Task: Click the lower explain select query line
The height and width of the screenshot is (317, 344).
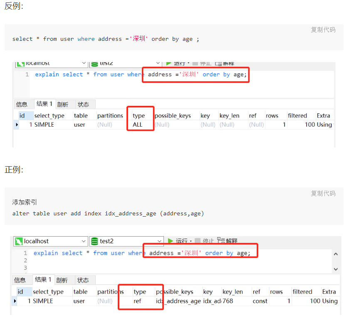Action: click(142, 253)
